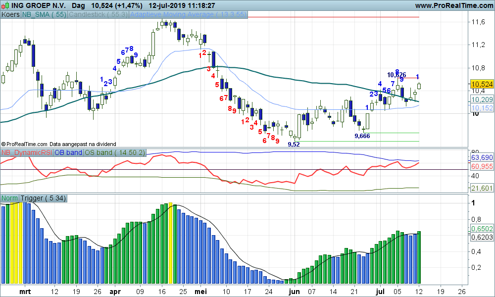Open the Koers price label
The height and width of the screenshot is (297, 495).
(10, 14)
